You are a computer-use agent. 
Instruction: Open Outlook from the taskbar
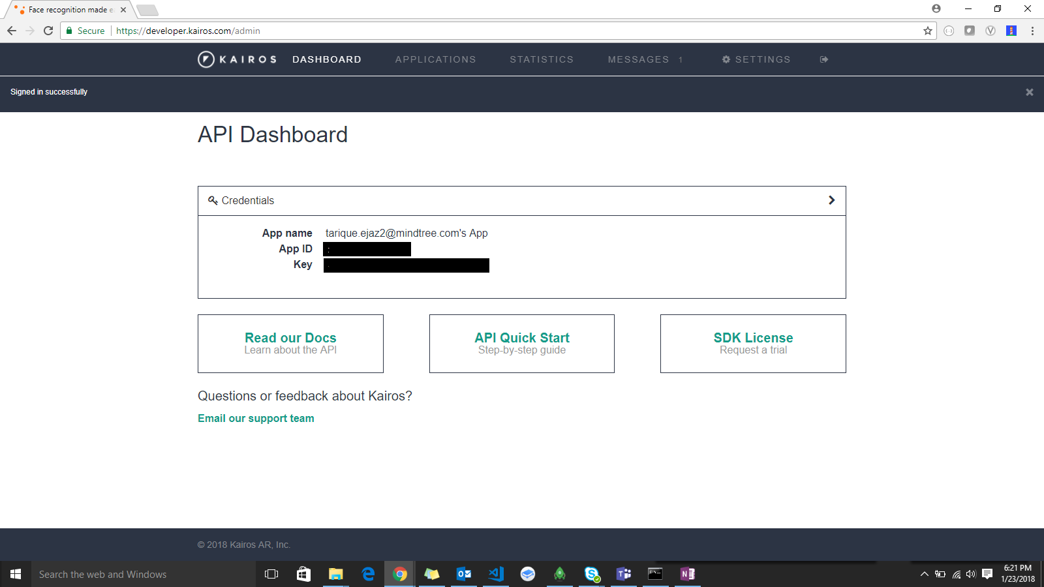click(x=464, y=574)
